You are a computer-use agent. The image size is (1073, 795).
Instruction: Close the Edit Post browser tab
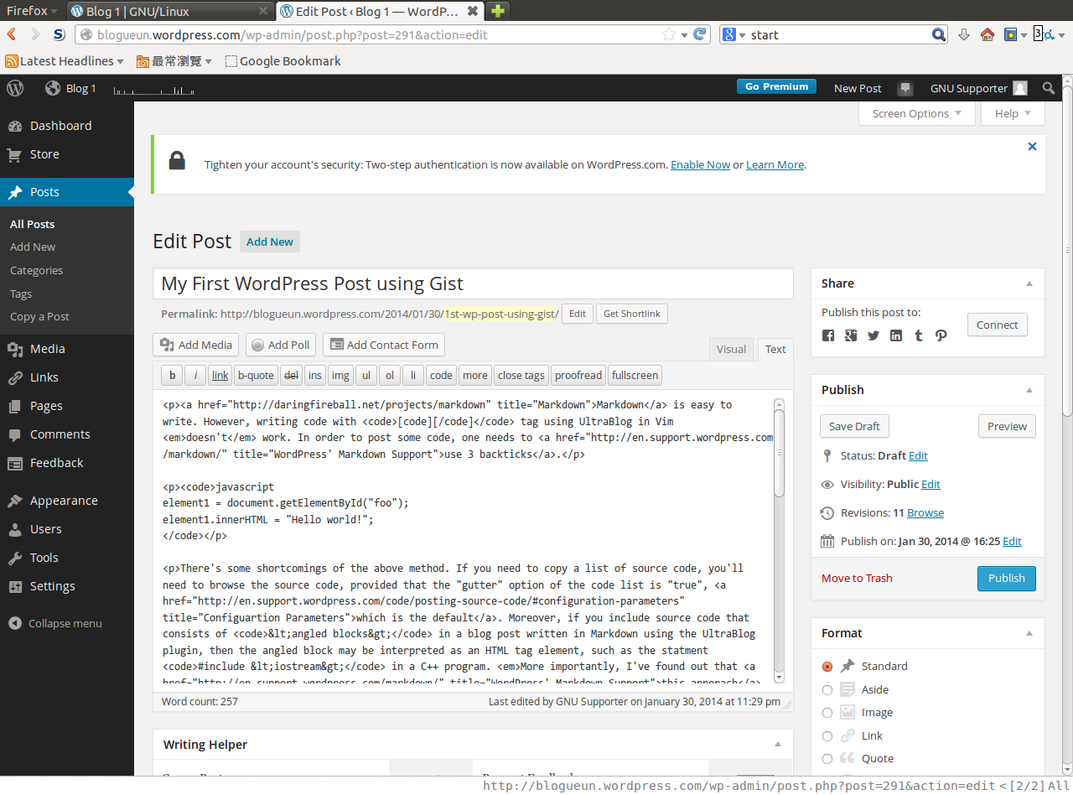click(473, 12)
